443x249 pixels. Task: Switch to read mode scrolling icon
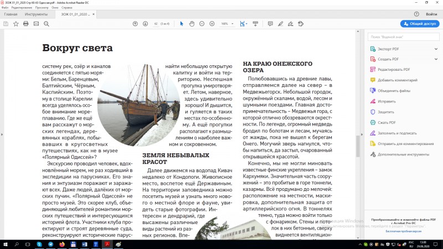pos(255,24)
